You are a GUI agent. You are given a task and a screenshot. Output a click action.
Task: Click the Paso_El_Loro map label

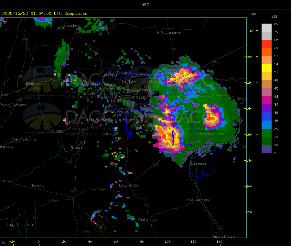(x=224, y=236)
